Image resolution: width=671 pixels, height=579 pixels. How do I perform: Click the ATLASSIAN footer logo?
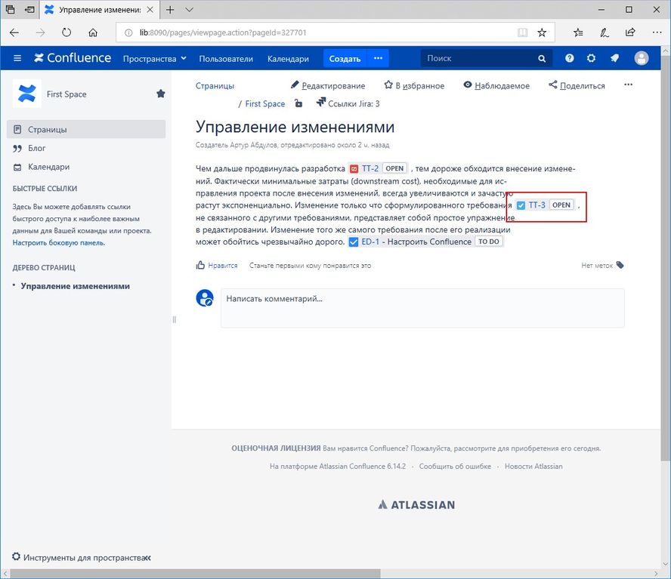[416, 504]
